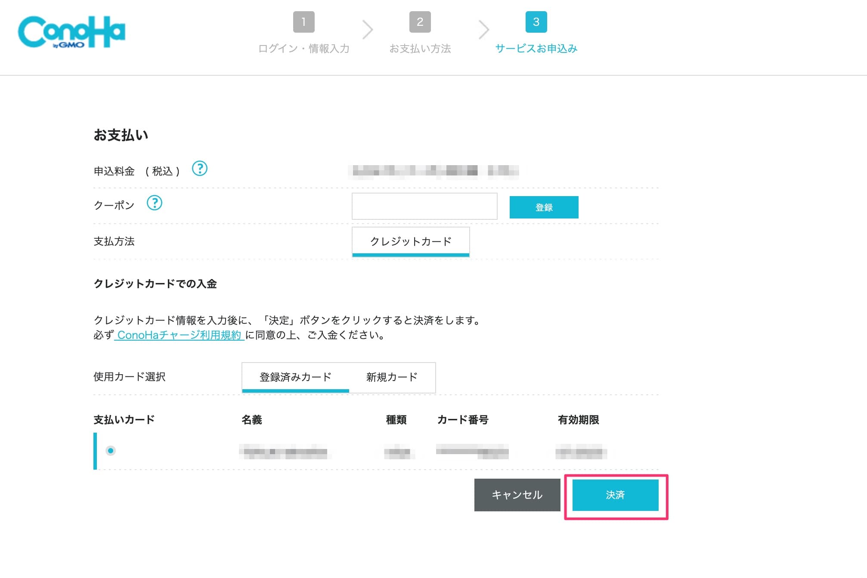Select the registered payment card radio
Viewport: 867px width, 578px height.
111,451
